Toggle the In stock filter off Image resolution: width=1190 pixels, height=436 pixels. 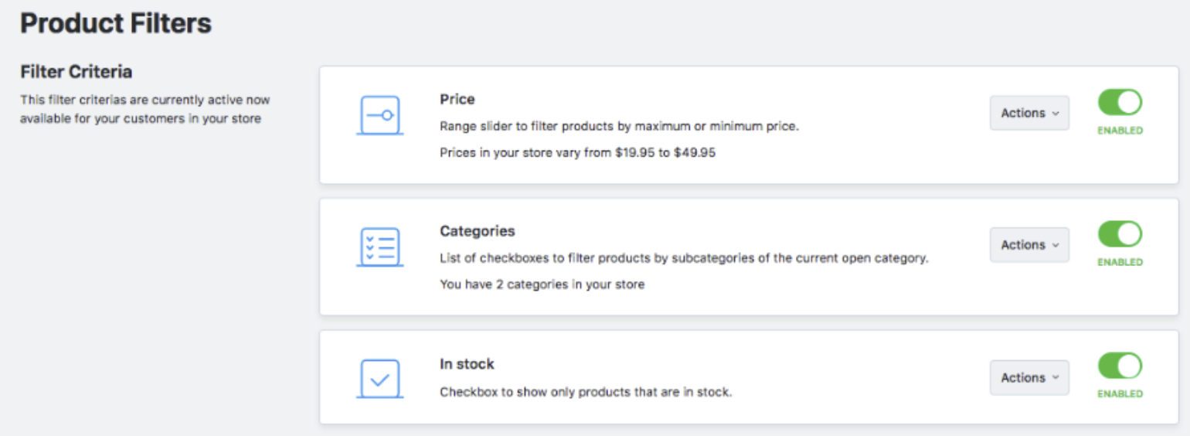1120,366
